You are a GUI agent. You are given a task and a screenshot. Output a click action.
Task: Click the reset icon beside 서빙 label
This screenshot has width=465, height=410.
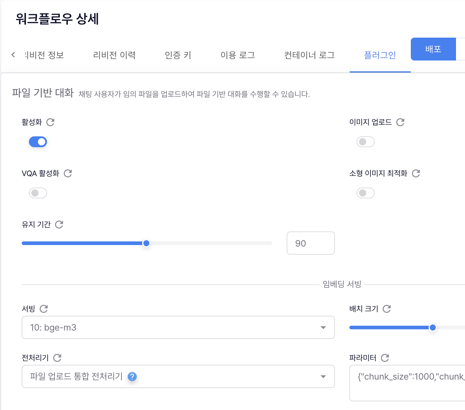[44, 309]
